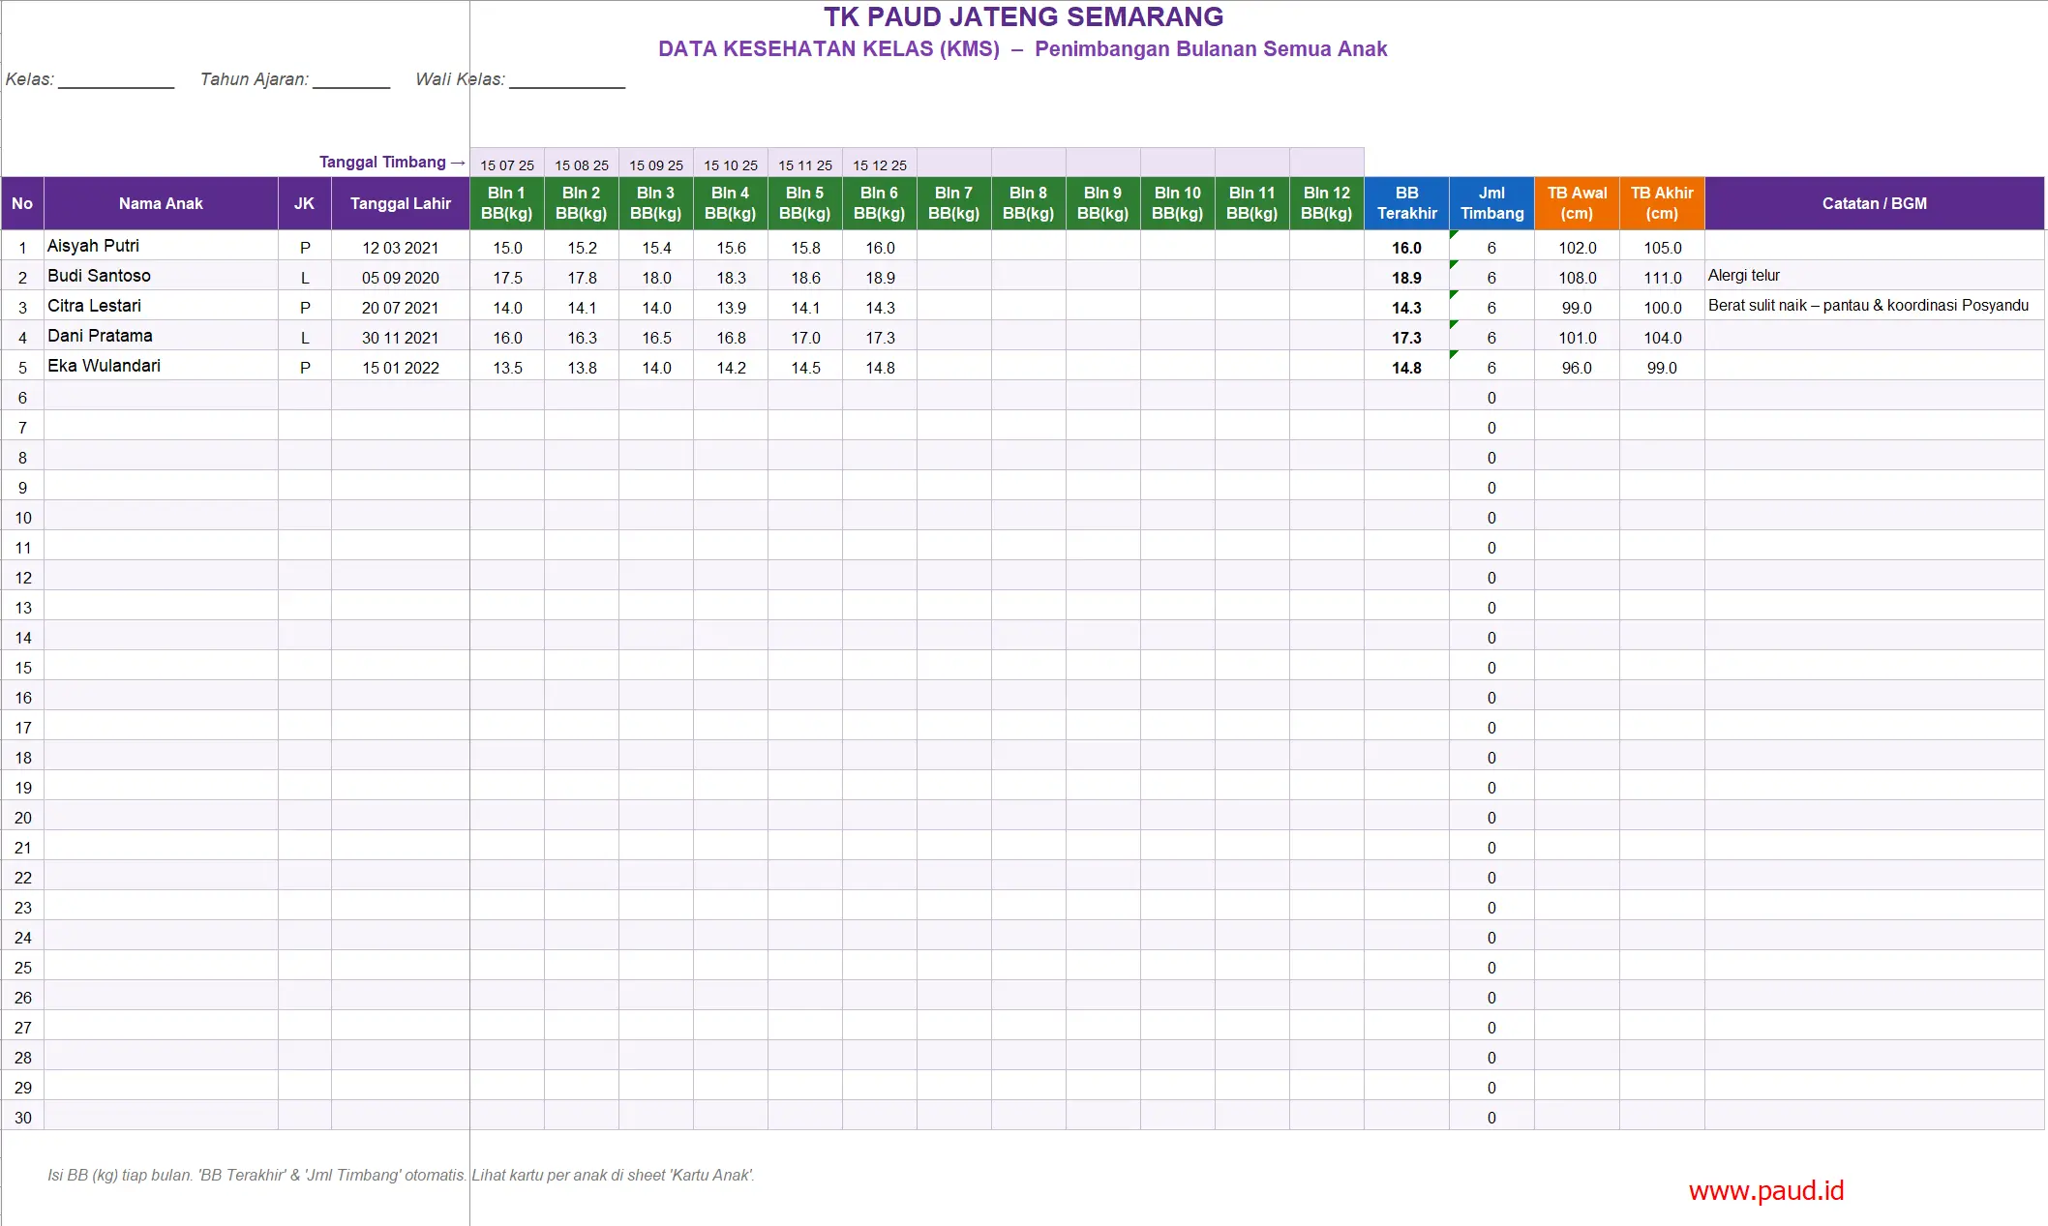This screenshot has height=1226, width=2048.
Task: Select Aisyah Putri's Jml Timbang '6'
Action: (1492, 247)
